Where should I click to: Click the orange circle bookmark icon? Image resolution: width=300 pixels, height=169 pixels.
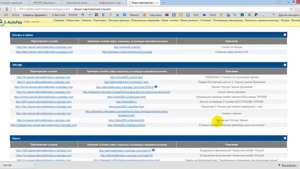point(111,15)
